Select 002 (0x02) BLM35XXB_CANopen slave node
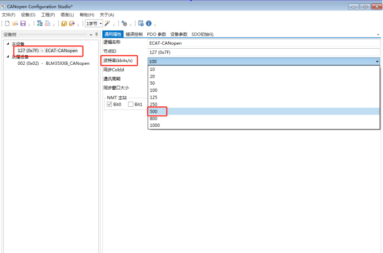Image resolution: width=383 pixels, height=253 pixels. click(54, 63)
